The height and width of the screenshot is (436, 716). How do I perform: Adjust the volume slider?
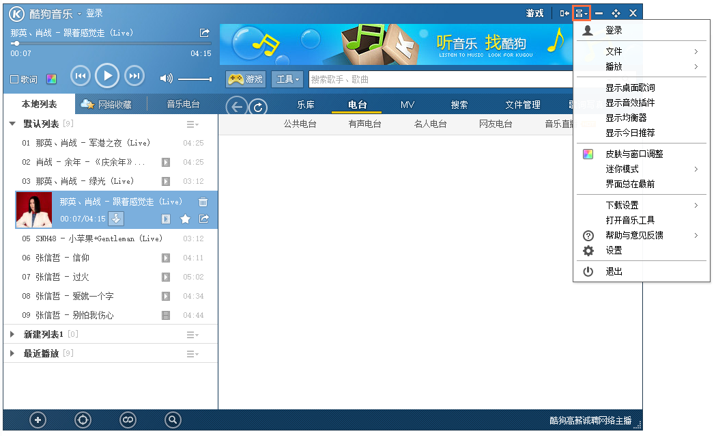tap(195, 79)
